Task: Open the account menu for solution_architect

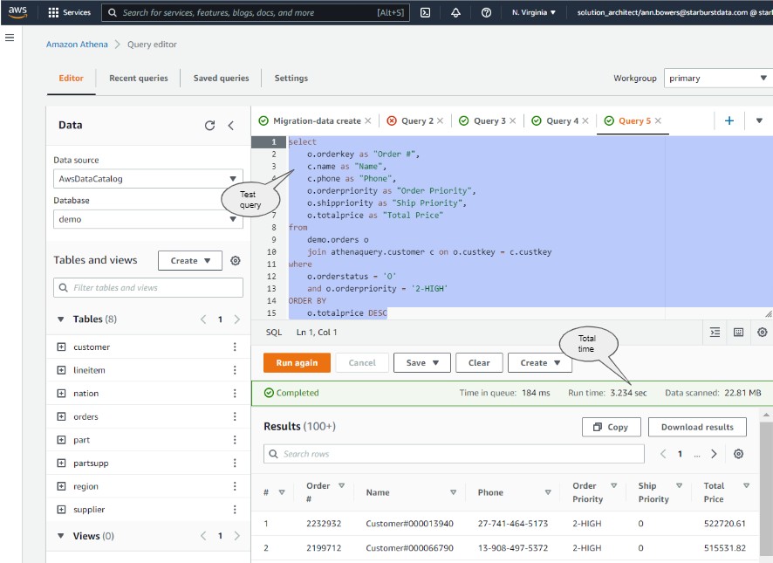Action: (x=674, y=12)
